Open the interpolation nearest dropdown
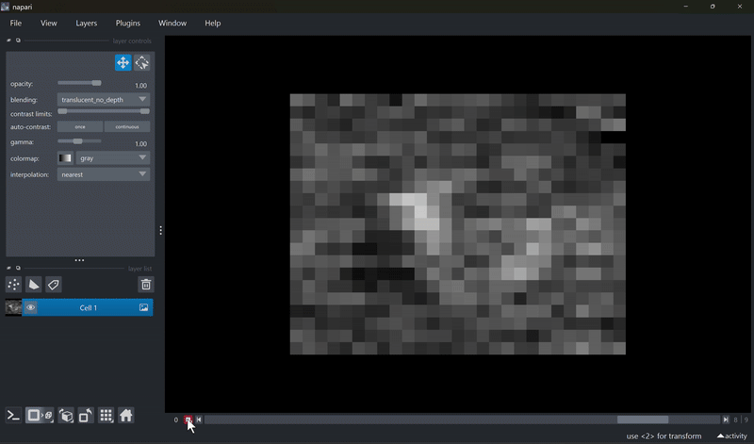Viewport: 754px width, 444px height. pos(104,174)
